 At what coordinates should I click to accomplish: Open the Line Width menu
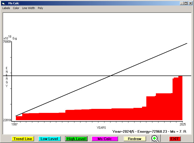29,8
